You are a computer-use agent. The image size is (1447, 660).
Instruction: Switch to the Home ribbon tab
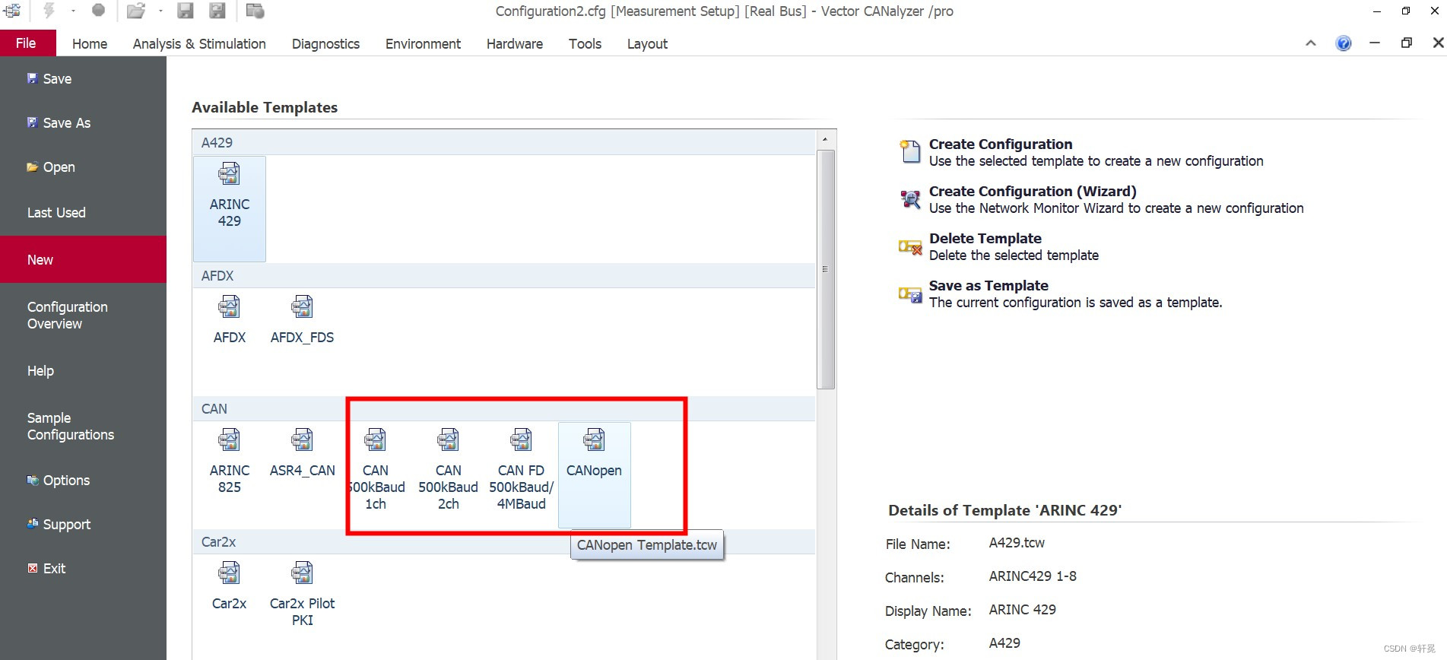pyautogui.click(x=90, y=43)
